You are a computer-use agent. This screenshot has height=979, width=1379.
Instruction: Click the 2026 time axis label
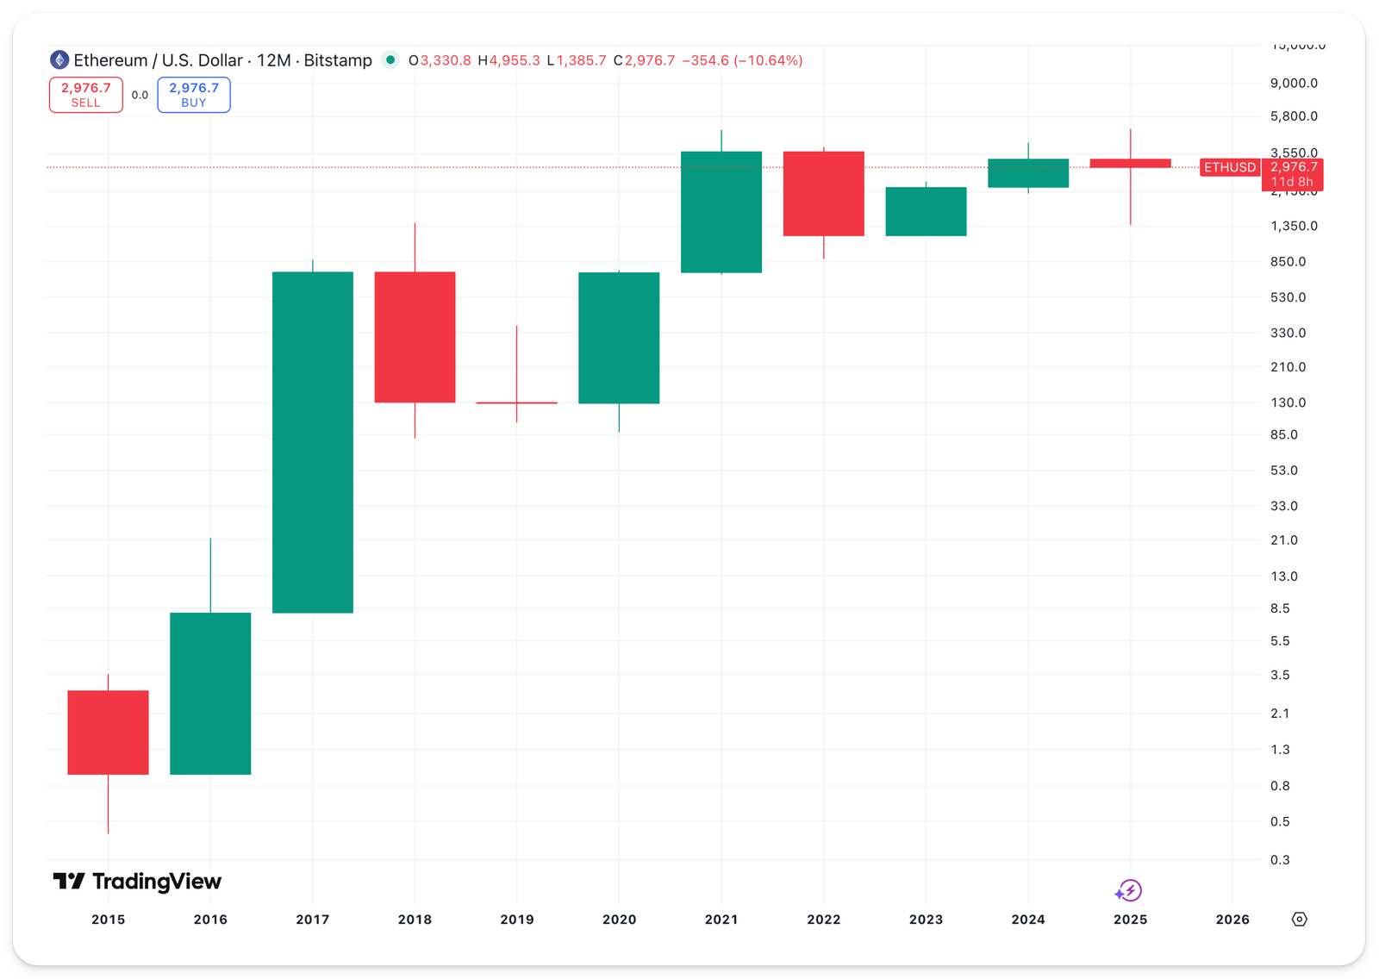(x=1232, y=920)
